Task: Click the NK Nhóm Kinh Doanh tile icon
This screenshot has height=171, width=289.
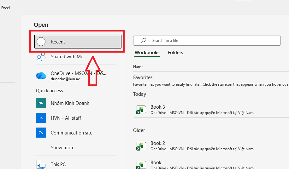Action: pyautogui.click(x=41, y=103)
